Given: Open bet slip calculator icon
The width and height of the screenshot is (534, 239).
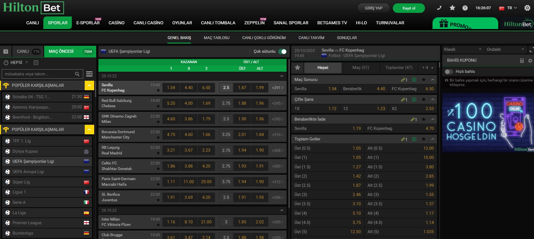Looking at the screenshot, I should (522, 61).
